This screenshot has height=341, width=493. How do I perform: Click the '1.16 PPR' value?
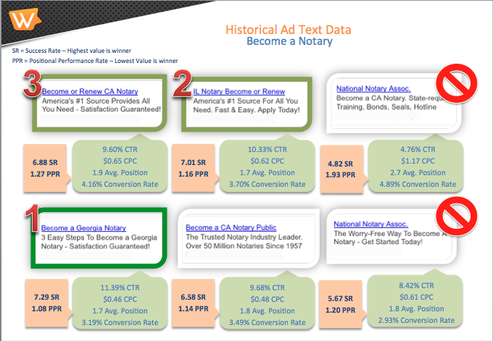[x=194, y=174]
